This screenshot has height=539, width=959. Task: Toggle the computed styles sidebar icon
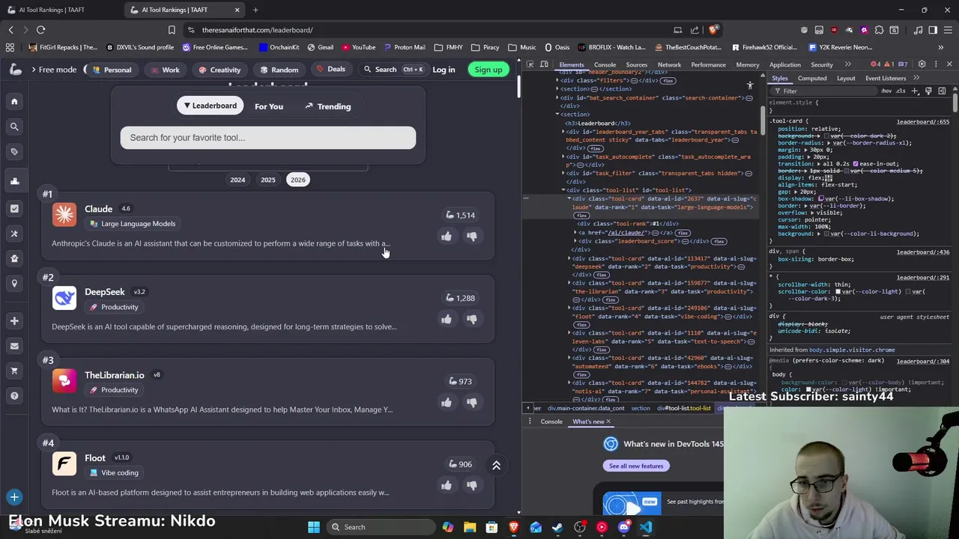point(942,91)
